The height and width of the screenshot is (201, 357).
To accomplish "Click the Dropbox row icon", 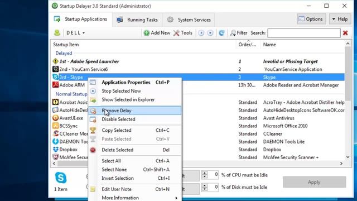I will tap(55, 150).
